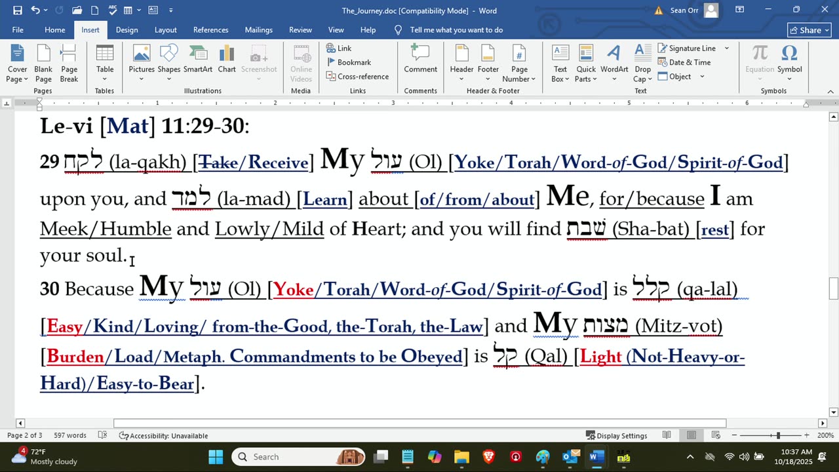
Task: Launch Brave browser from the taskbar
Action: click(489, 457)
